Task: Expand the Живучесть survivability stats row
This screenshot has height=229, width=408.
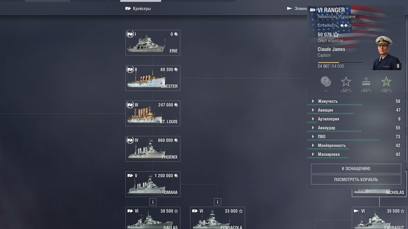Action: click(356, 101)
